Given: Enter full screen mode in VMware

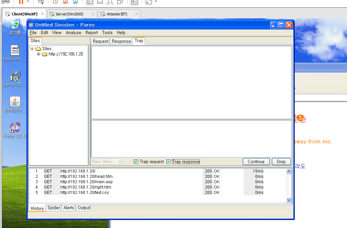Looking at the screenshot, I should click(x=110, y=2).
